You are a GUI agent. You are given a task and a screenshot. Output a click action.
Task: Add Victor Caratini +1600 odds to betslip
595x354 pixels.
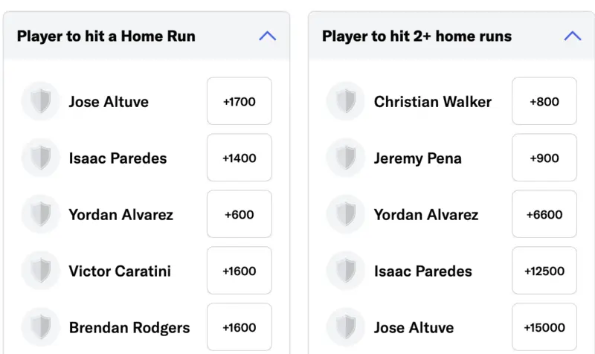239,271
